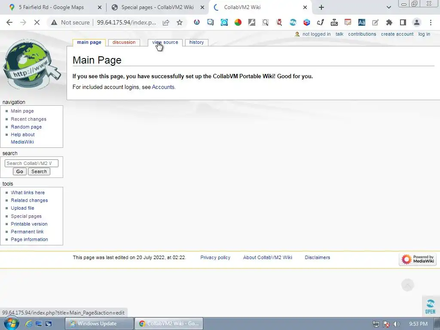
Task: Open Main page in navigation sidebar
Action: point(22,111)
